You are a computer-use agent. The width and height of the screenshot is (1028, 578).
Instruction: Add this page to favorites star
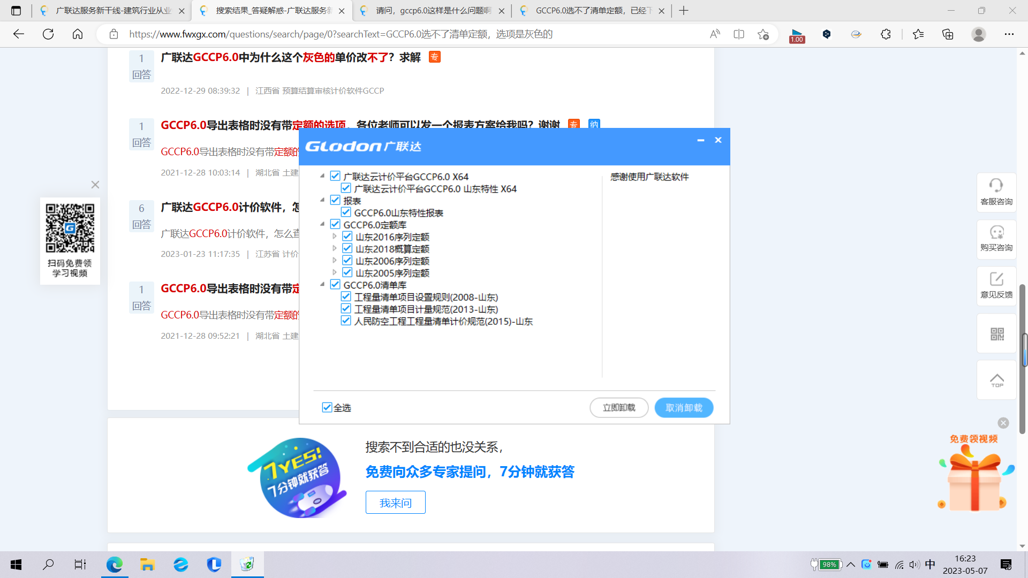[763, 34]
